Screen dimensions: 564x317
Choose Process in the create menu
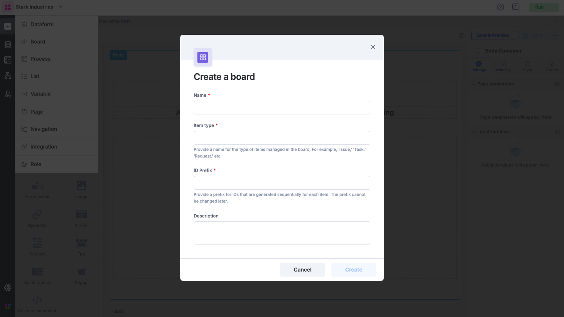40,59
